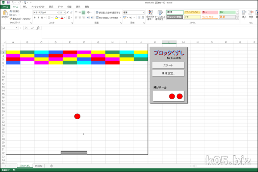Viewport: 258px width, 172px height.
Task: Apply the チェック セル cell style
Action: pyautogui.click(x=175, y=17)
